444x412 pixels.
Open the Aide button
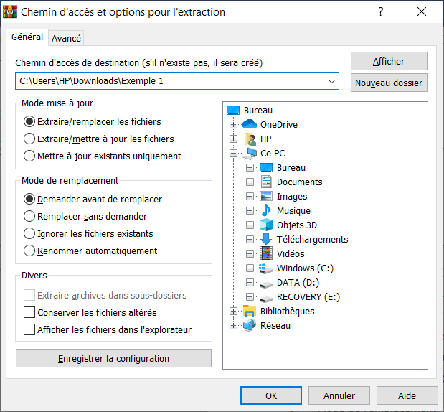pyautogui.click(x=407, y=395)
